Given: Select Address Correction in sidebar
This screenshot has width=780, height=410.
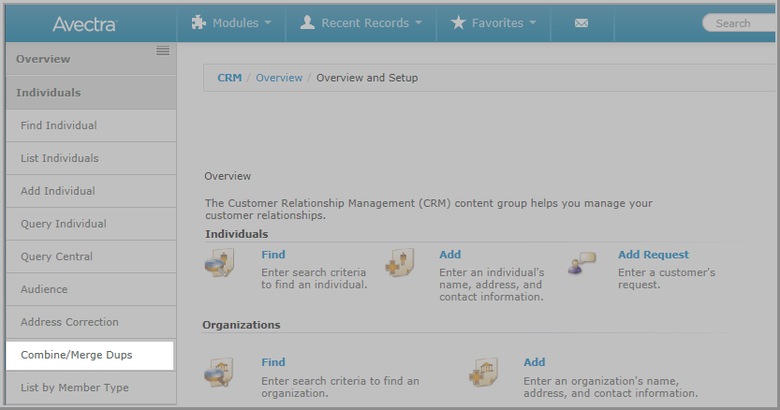Looking at the screenshot, I should pyautogui.click(x=91, y=322).
